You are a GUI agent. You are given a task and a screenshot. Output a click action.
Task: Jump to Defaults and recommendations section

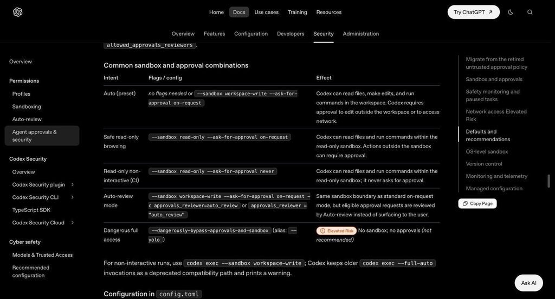click(x=488, y=135)
